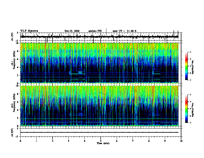Click the ch.1 color bar log(PSD) units label
This screenshot has width=204, height=158.
193,67
